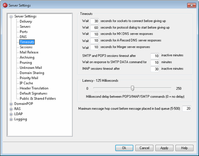Screen dimensions: 199x156
Task: Click the Latency slider thumb
Action: pyautogui.click(x=132, y=88)
